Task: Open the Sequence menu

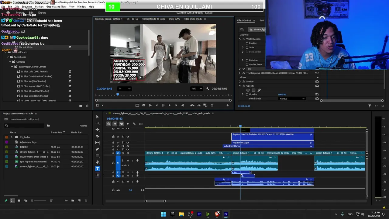Action: [x=27, y=7]
